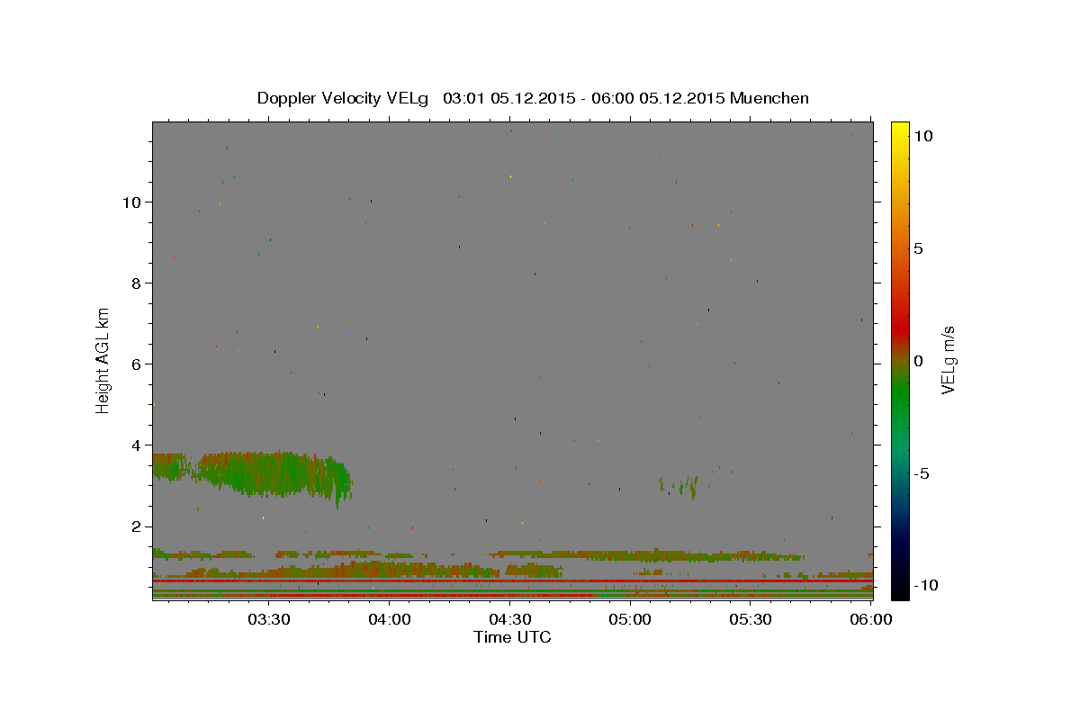1080x720 pixels.
Task: Click the 'Time UTC' axis label
Action: [512, 637]
